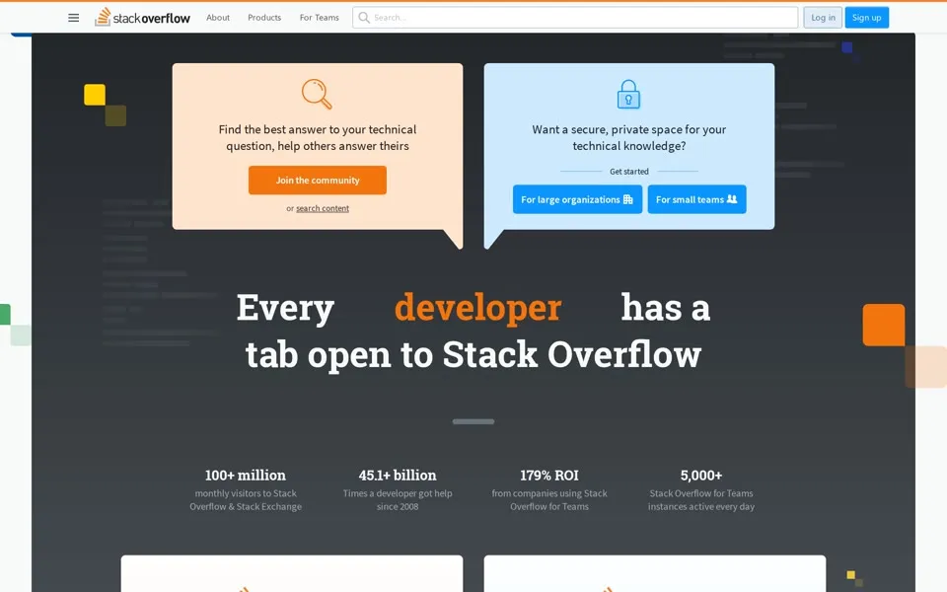The image size is (947, 592).
Task: Click the 'Get started' label
Action: (629, 172)
